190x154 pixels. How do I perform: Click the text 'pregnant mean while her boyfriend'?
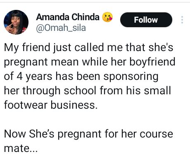[90, 62]
